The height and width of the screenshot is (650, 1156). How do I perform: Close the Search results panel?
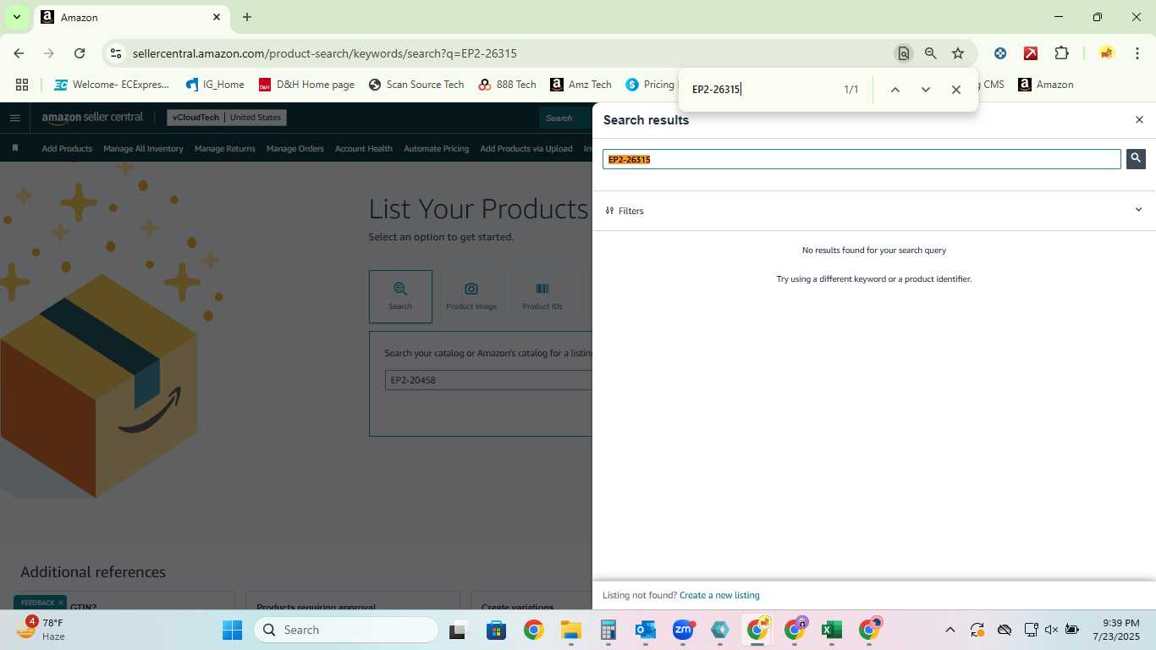pos(1139,120)
